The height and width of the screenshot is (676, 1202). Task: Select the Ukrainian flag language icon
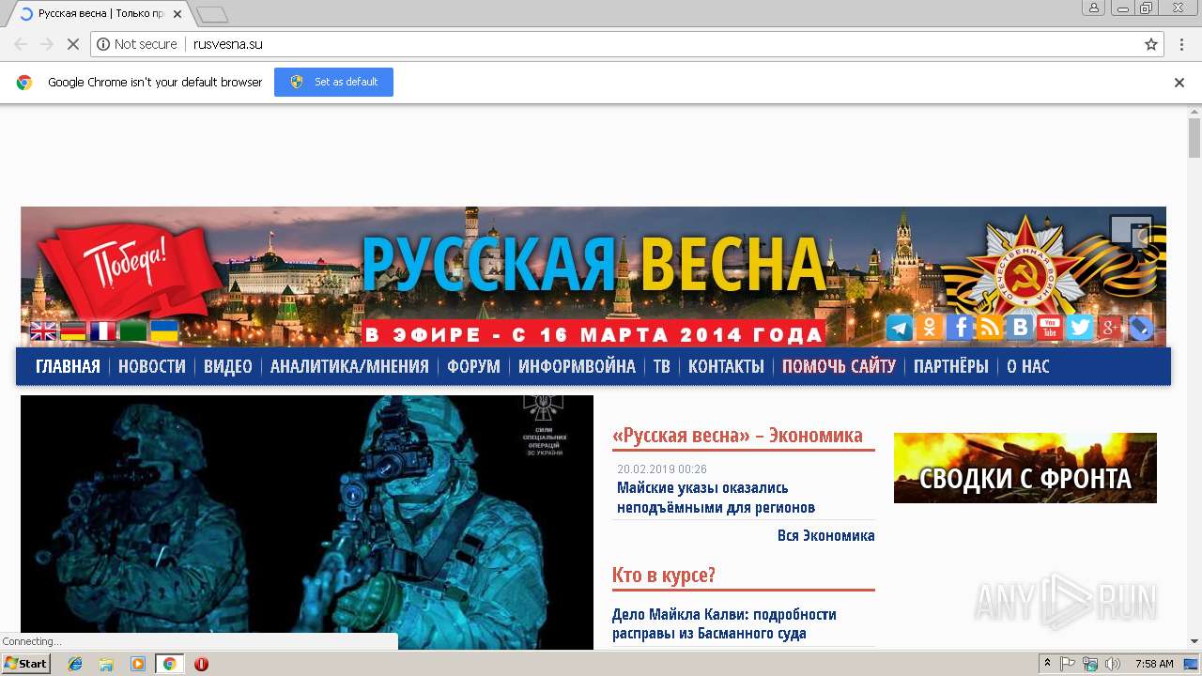click(x=164, y=330)
